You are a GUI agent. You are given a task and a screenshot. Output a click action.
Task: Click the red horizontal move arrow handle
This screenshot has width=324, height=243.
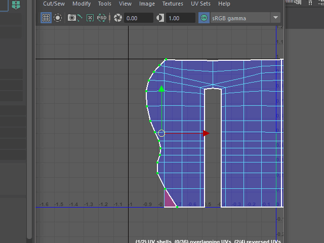pyautogui.click(x=206, y=133)
